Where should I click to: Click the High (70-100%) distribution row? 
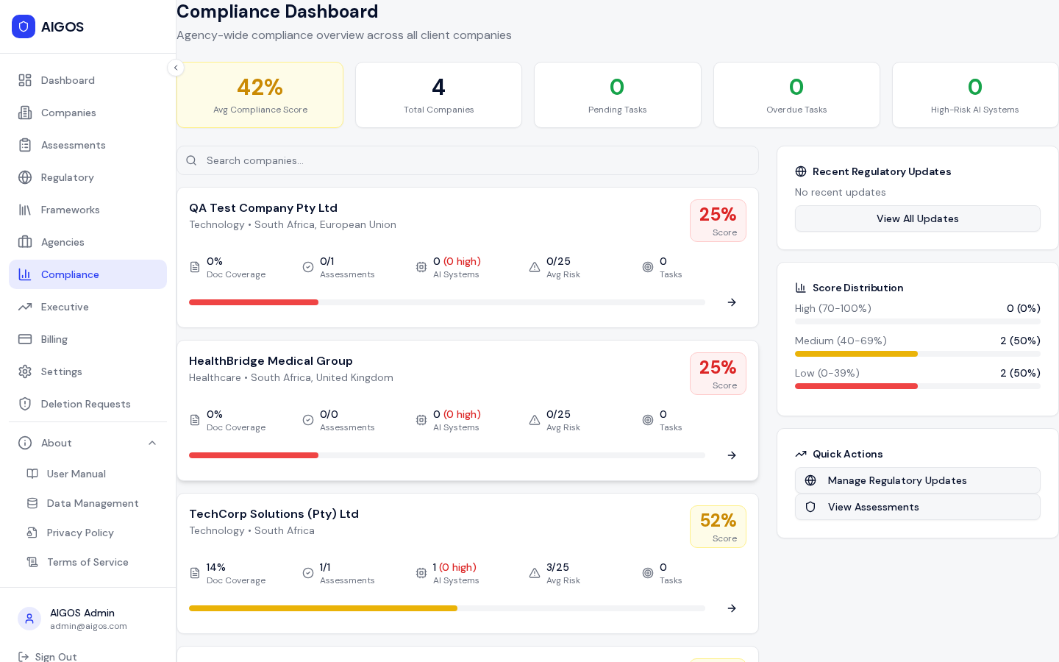click(x=917, y=313)
